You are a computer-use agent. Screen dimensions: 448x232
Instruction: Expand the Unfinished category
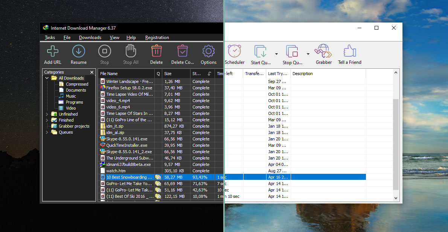[x=46, y=114]
